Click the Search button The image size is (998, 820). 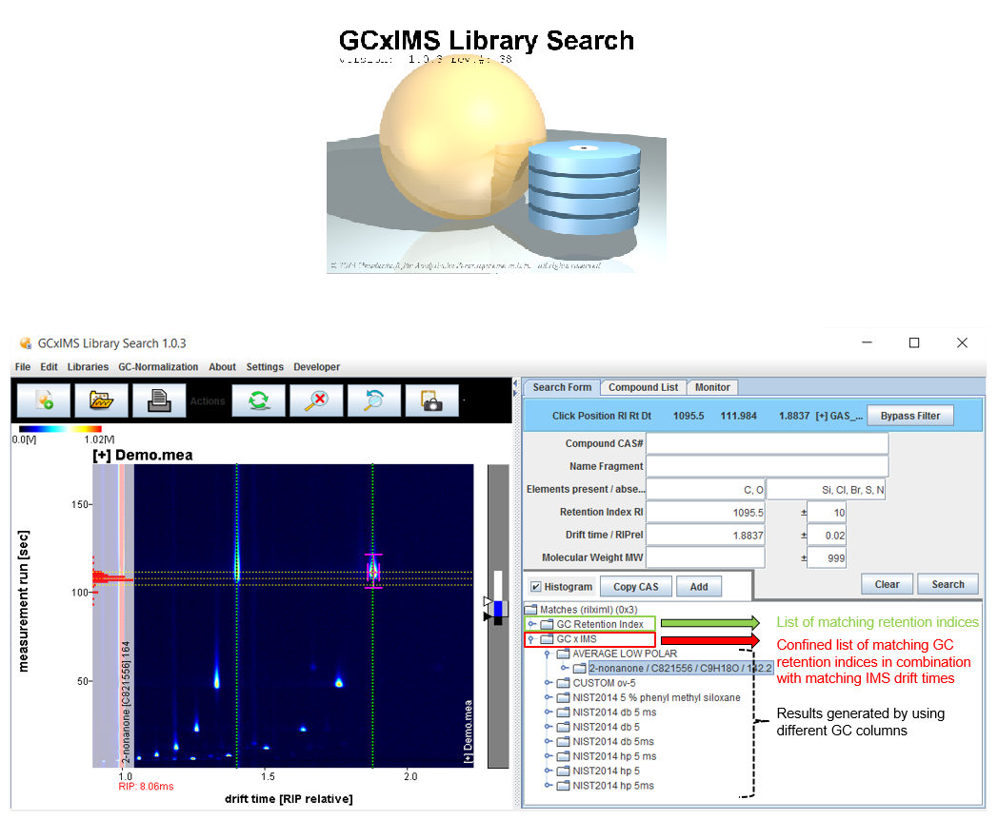(x=948, y=584)
